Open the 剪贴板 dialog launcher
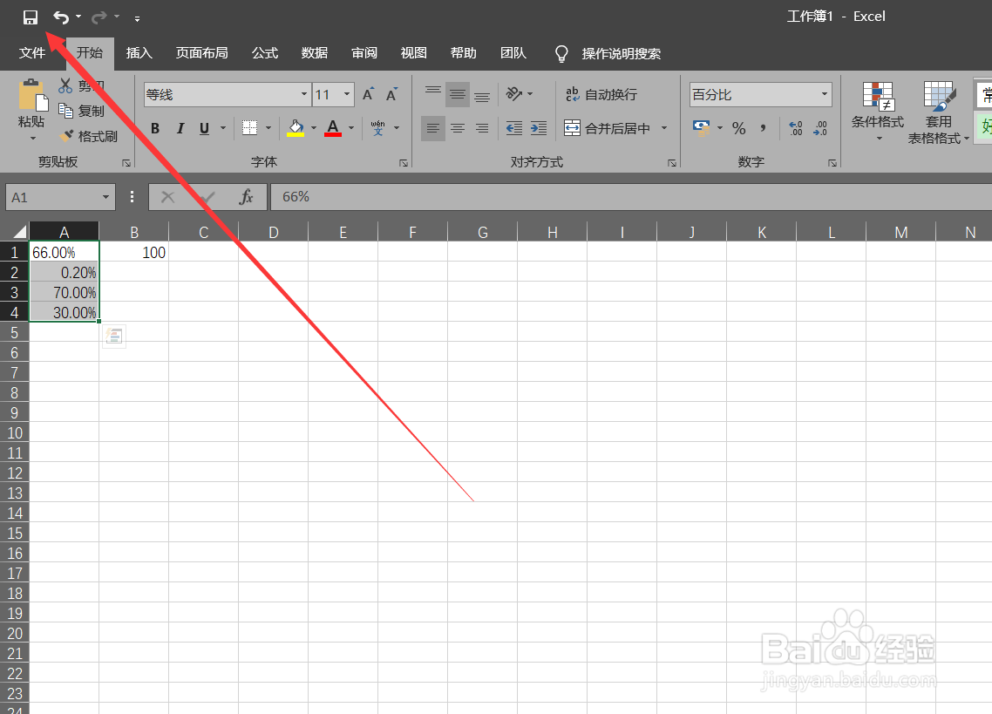Screen dimensions: 992x714 pyautogui.click(x=126, y=163)
